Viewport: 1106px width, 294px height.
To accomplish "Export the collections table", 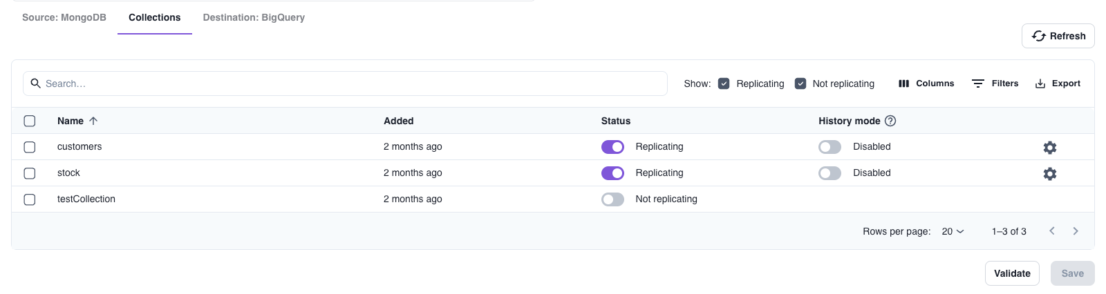I will tap(1058, 84).
